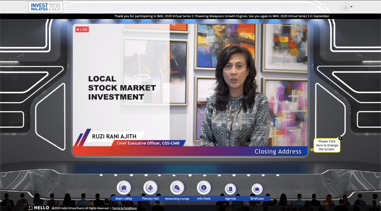Open the Agenda notebook icon

coord(230,189)
